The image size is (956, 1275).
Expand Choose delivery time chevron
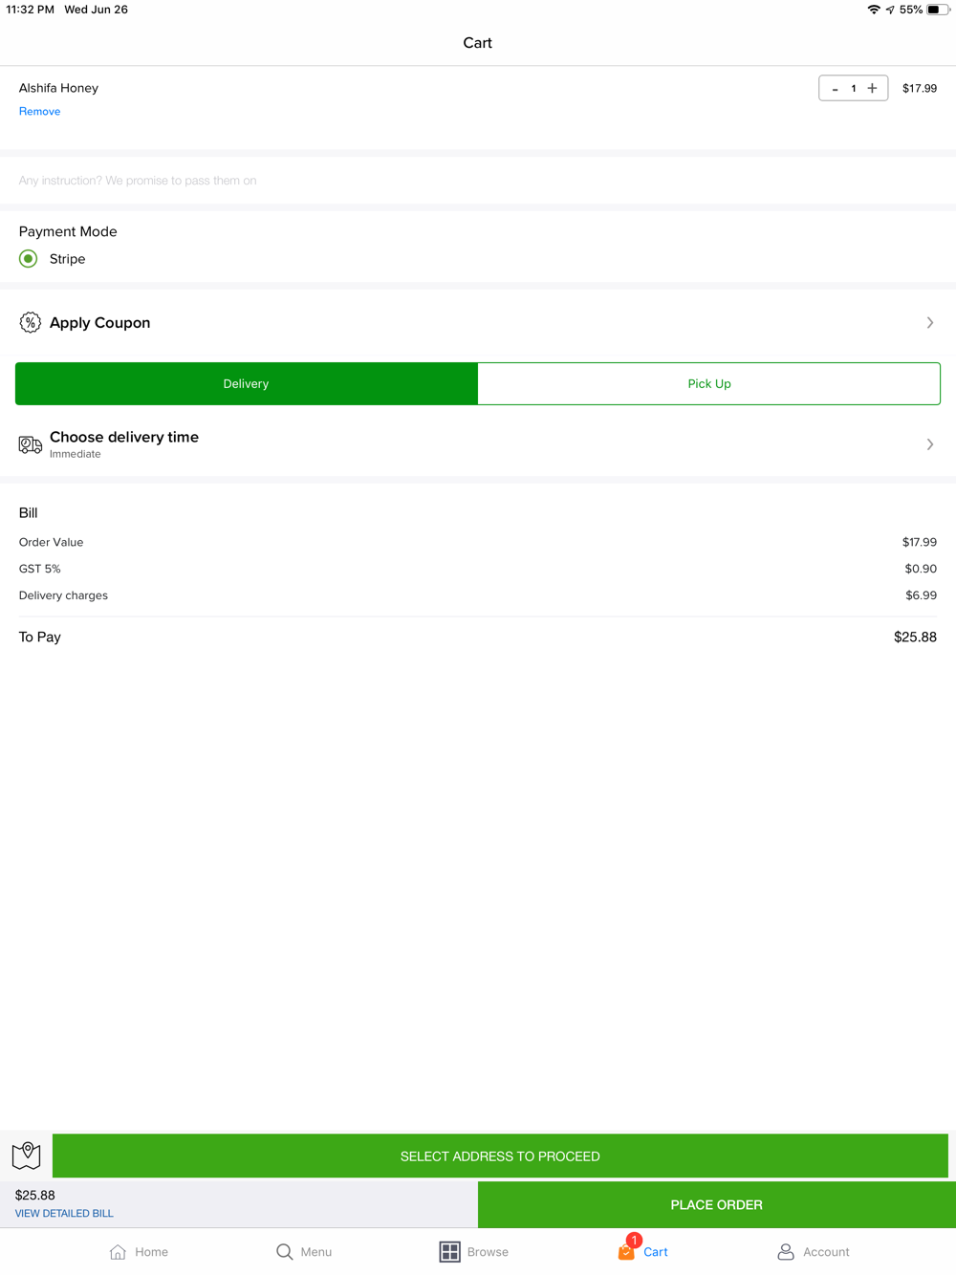[930, 444]
